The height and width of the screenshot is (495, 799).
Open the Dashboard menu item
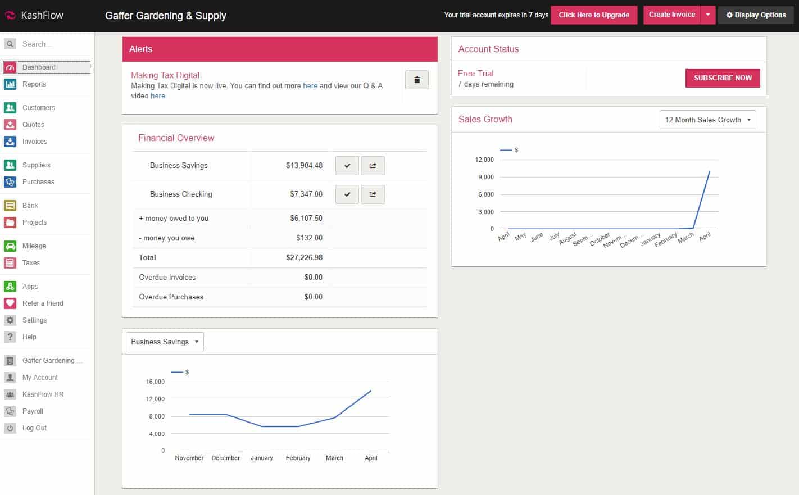pyautogui.click(x=47, y=67)
